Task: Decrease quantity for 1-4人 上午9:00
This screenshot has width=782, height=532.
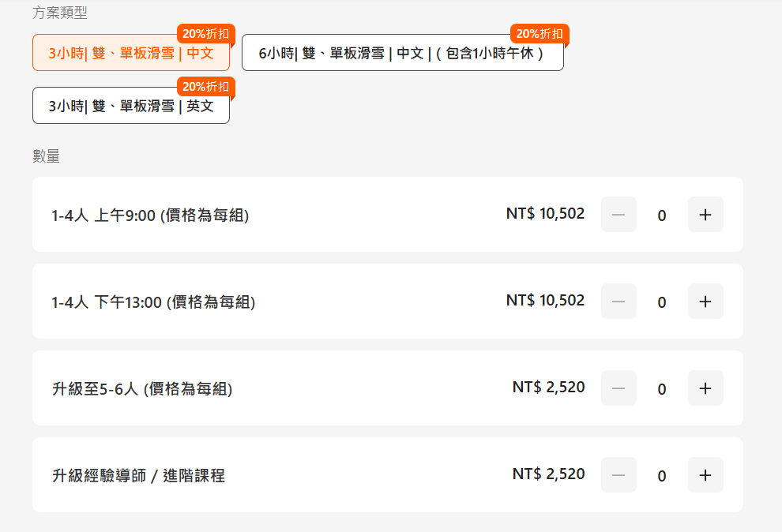Action: (x=618, y=215)
